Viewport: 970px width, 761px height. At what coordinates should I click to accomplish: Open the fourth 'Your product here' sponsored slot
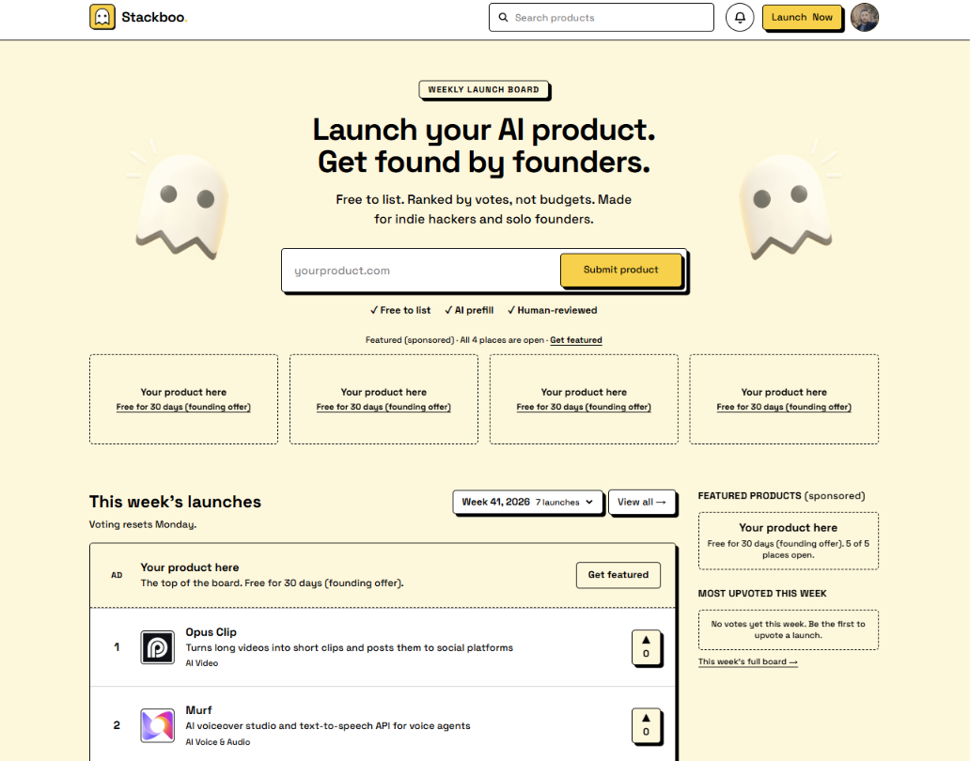[784, 399]
